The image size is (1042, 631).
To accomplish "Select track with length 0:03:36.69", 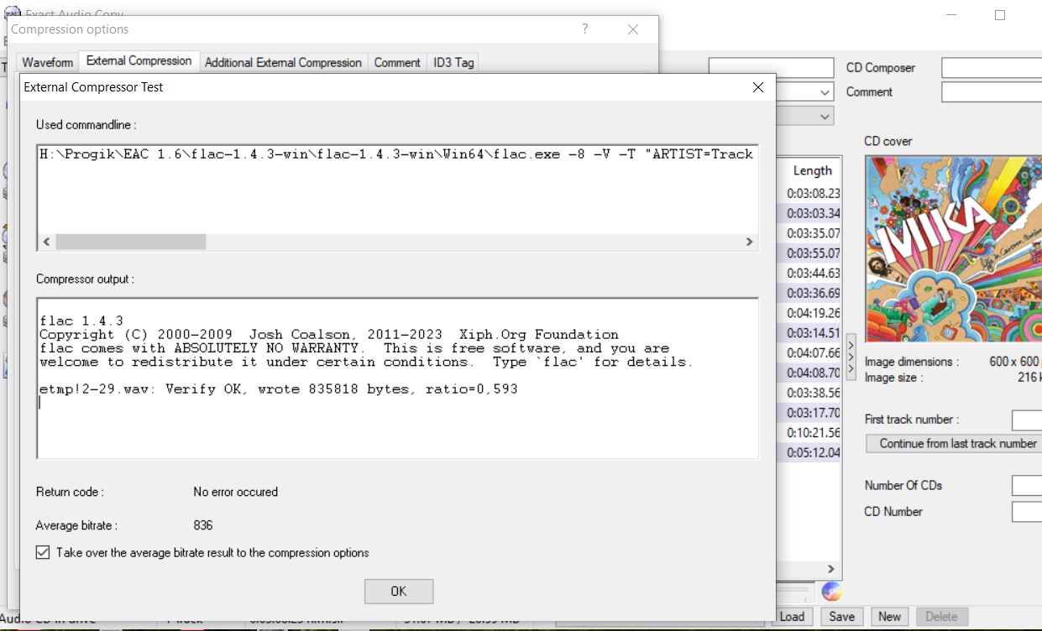I will [x=813, y=293].
